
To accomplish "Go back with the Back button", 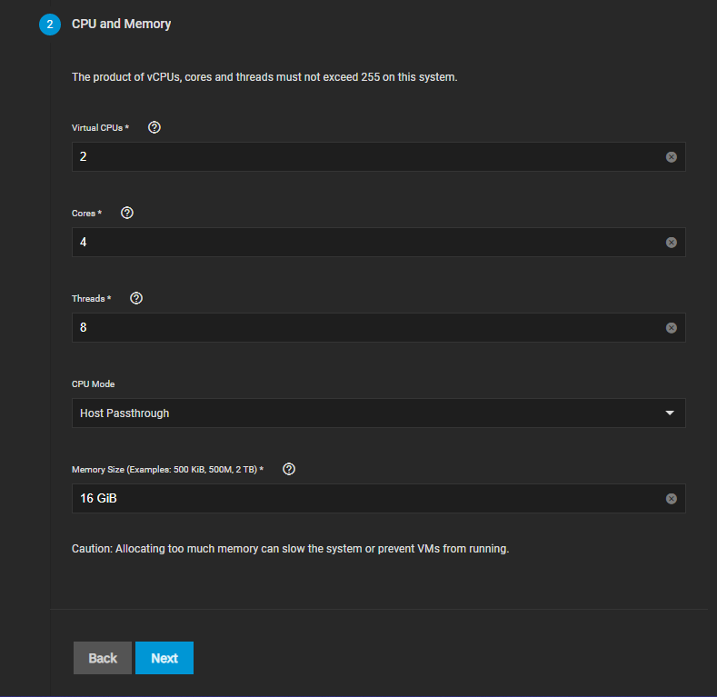I will pos(103,658).
